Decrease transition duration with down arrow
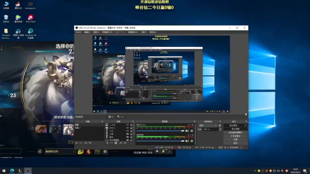Viewport: 310px width, 174px height. tap(220, 130)
